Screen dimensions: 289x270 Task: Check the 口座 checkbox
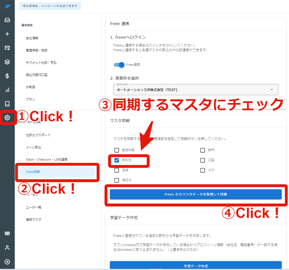(203, 160)
